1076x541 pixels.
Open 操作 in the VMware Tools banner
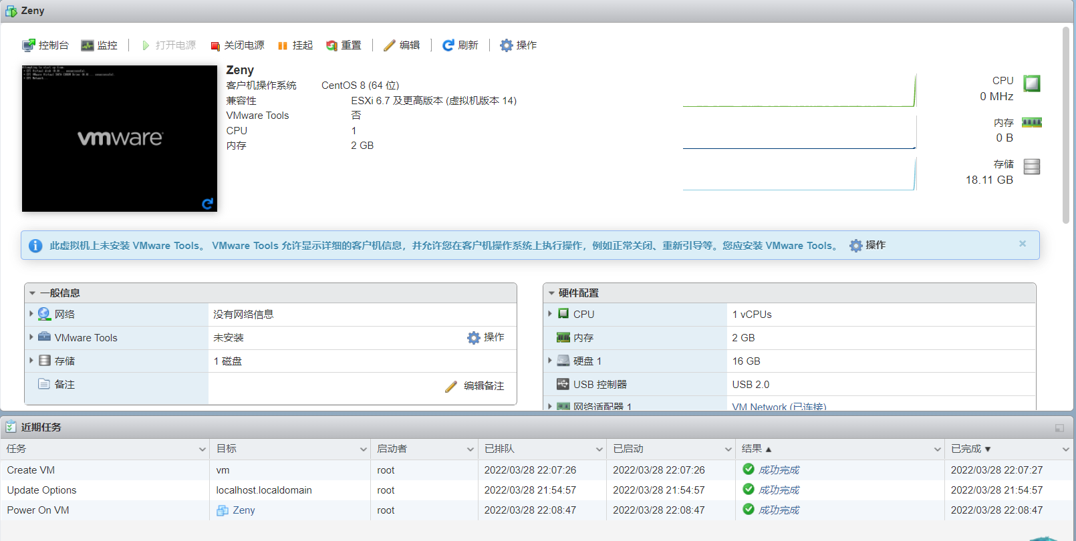click(867, 245)
